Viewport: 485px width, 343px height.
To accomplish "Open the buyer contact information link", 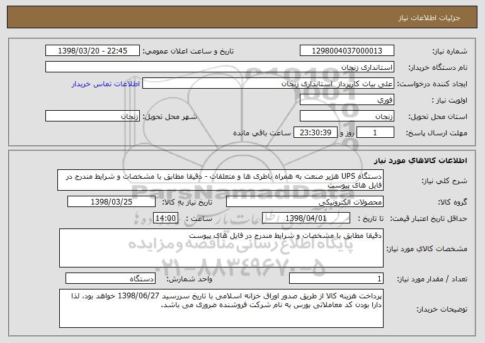I will (106, 84).
